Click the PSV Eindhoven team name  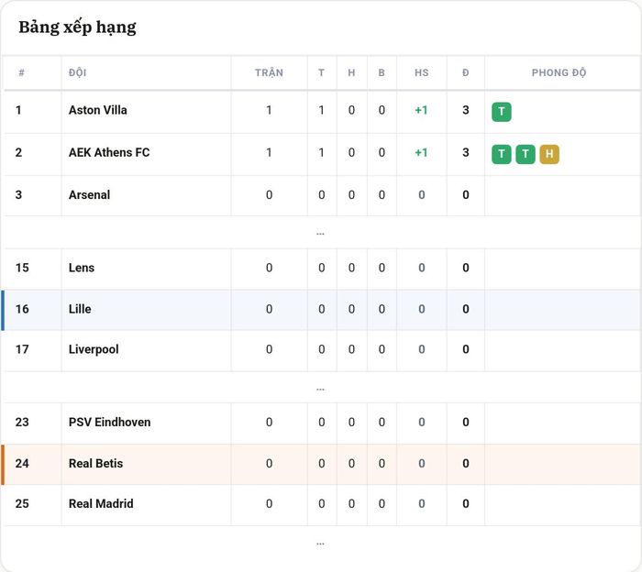pos(109,423)
